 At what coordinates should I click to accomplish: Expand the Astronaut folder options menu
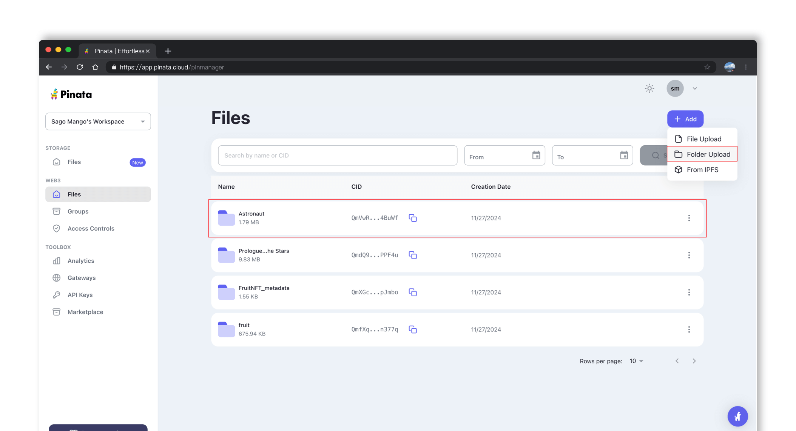[689, 218]
